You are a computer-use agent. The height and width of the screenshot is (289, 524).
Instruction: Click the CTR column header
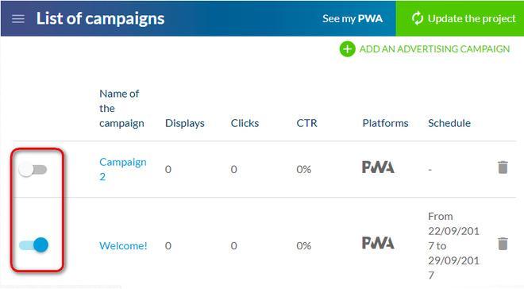tap(306, 123)
